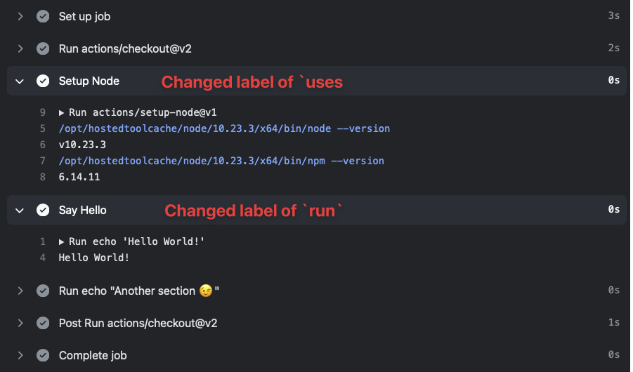Click the success checkmark icon beside Complete job

(43, 355)
